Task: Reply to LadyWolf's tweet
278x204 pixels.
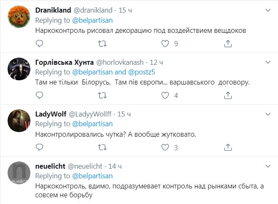Action: tap(39, 147)
